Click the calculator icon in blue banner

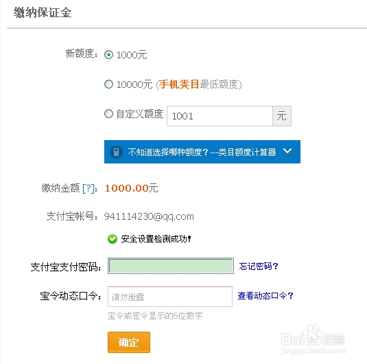click(116, 152)
